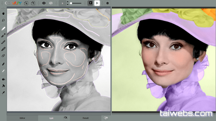Screen dimensions: 216x121
Task: Run full image processing play button
Action: point(97,3)
